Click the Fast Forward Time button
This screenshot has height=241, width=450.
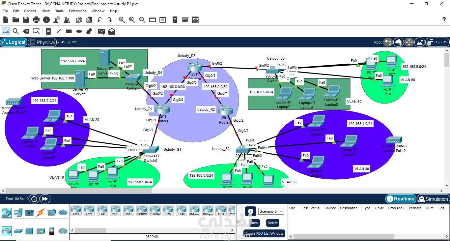(x=45, y=199)
